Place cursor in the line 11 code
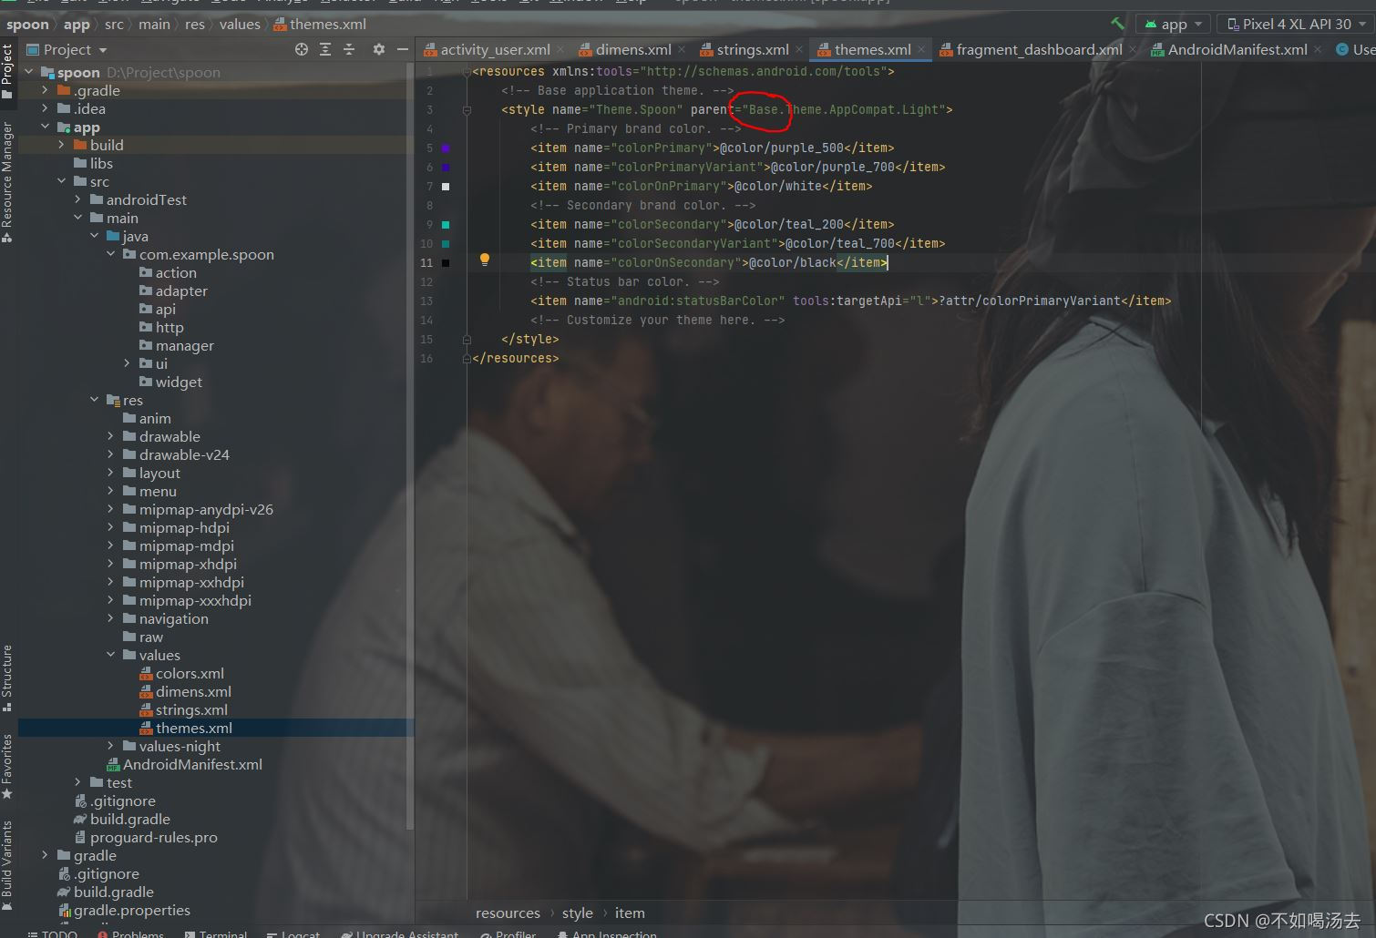1376x938 pixels. click(709, 262)
